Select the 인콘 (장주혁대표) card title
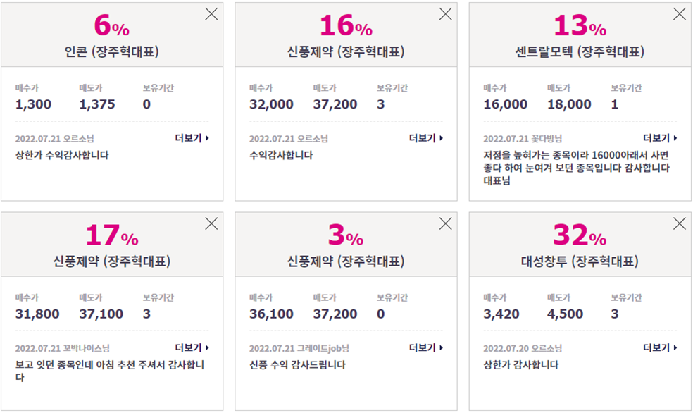This screenshot has height=413, width=693. tap(112, 51)
